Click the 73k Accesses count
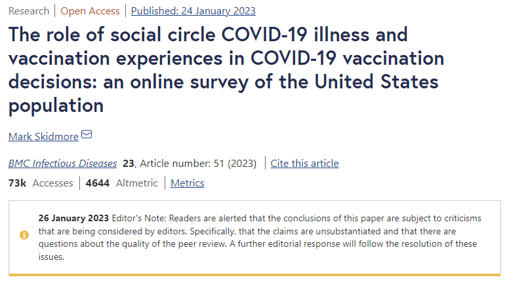The image size is (505, 288). click(17, 183)
